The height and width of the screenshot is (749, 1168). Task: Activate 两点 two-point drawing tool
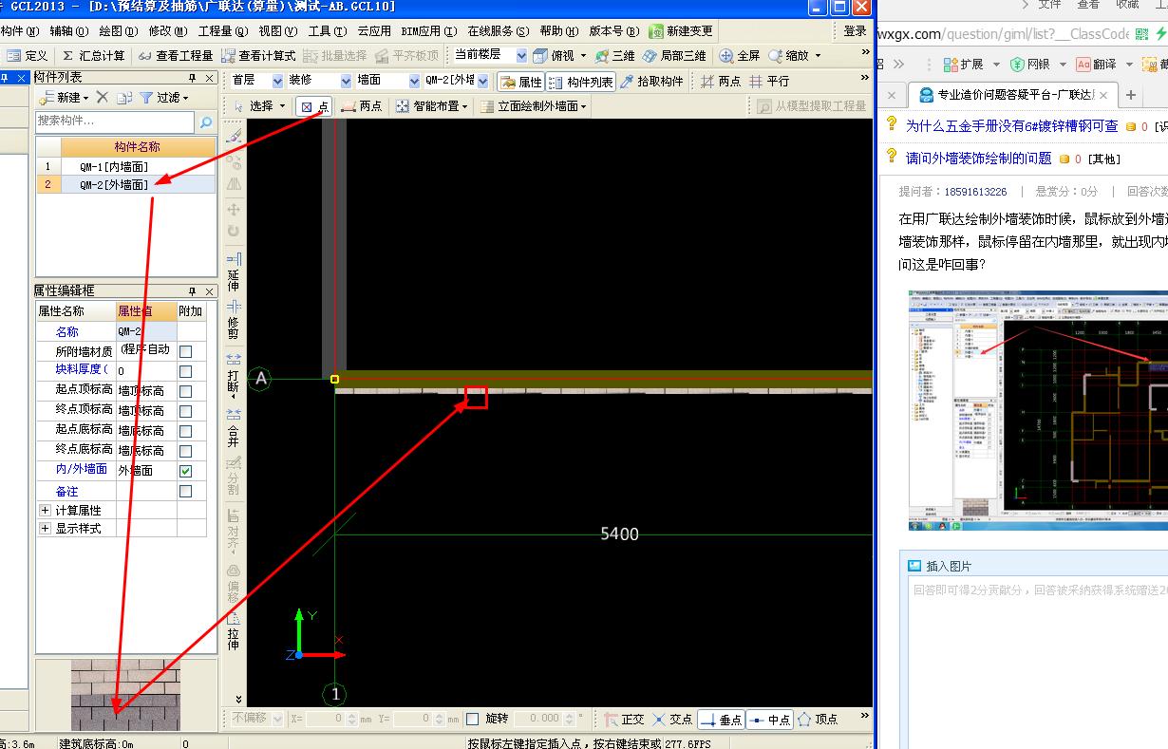[362, 106]
